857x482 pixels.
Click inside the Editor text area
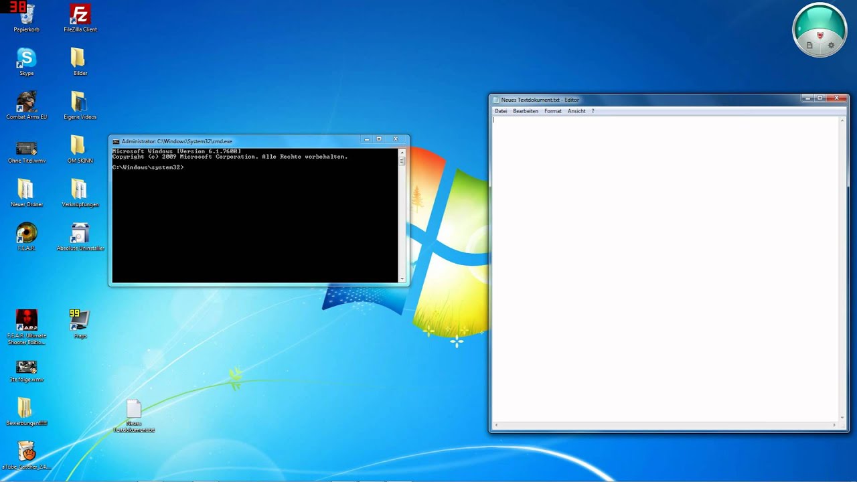coord(665,268)
